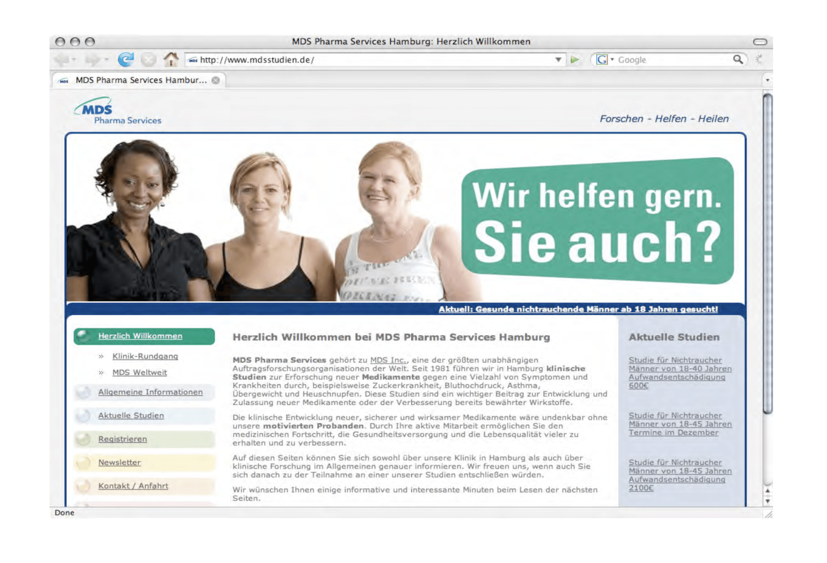The height and width of the screenshot is (563, 827).
Task: Go back with the browser Back arrow
Action: click(x=61, y=59)
